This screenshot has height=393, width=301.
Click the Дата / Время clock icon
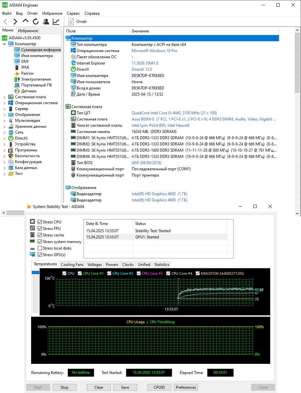pyautogui.click(x=73, y=94)
